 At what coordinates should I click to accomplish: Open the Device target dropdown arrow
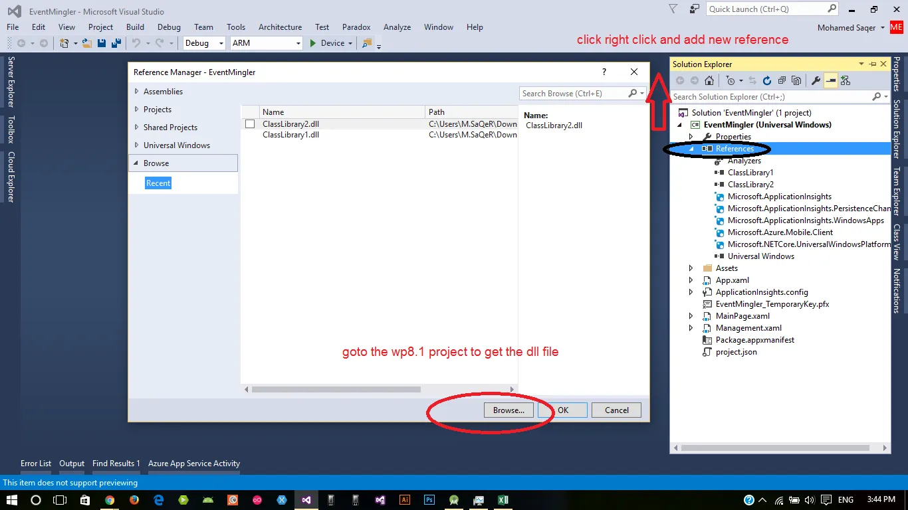350,43
